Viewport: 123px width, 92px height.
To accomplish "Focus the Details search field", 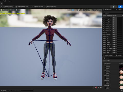I will tap(113, 58).
